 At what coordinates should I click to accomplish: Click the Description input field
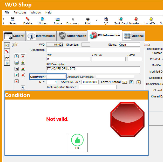pyautogui.click(x=93, y=50)
